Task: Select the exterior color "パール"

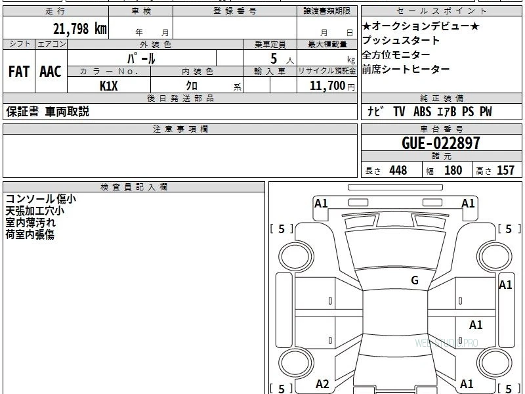Action: [141, 58]
